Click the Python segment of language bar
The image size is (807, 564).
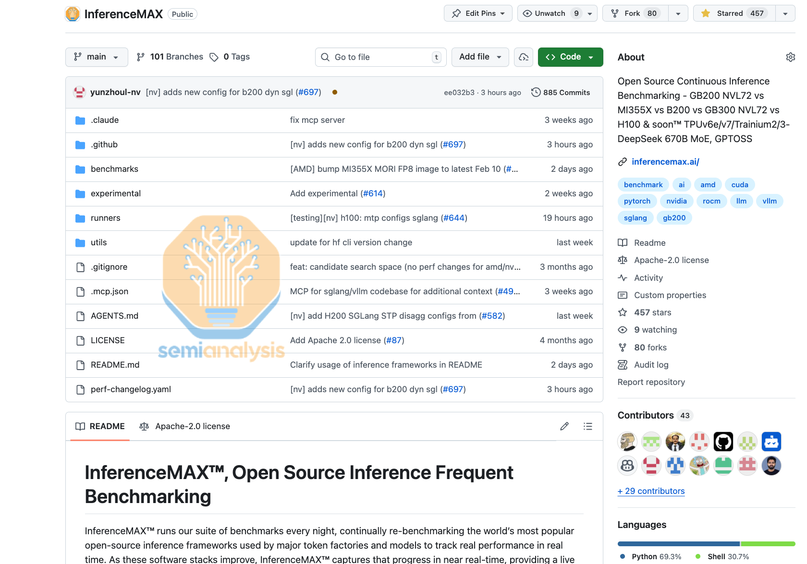(x=678, y=544)
